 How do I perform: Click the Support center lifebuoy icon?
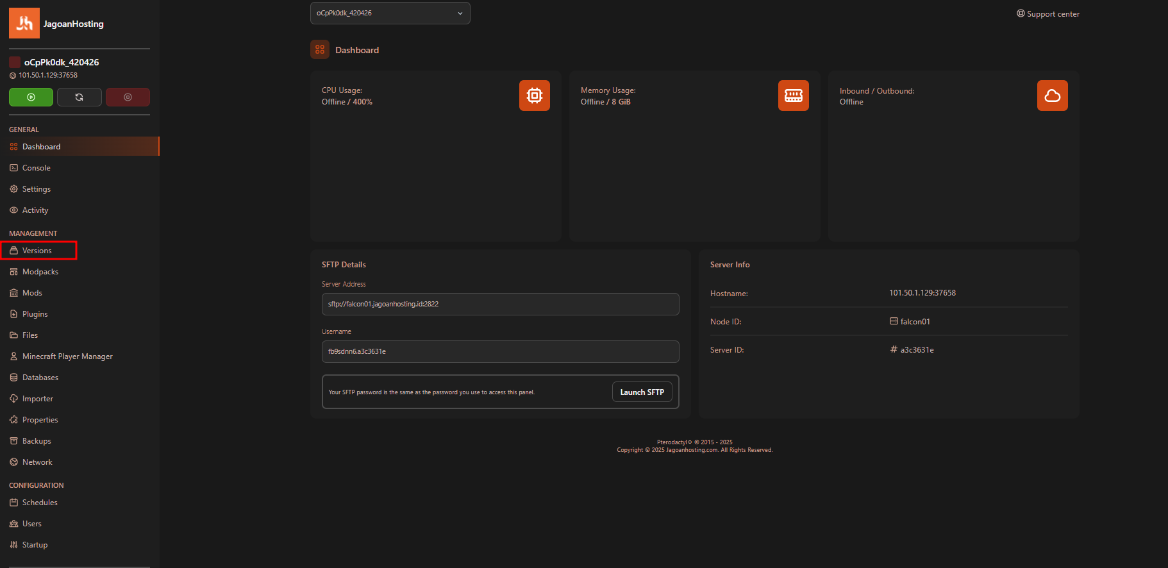click(1021, 13)
